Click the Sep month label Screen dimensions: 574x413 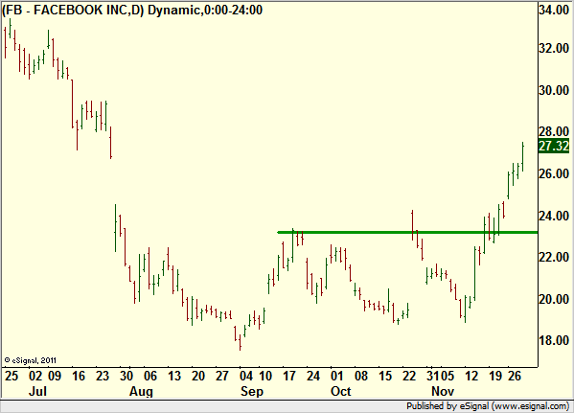[252, 391]
